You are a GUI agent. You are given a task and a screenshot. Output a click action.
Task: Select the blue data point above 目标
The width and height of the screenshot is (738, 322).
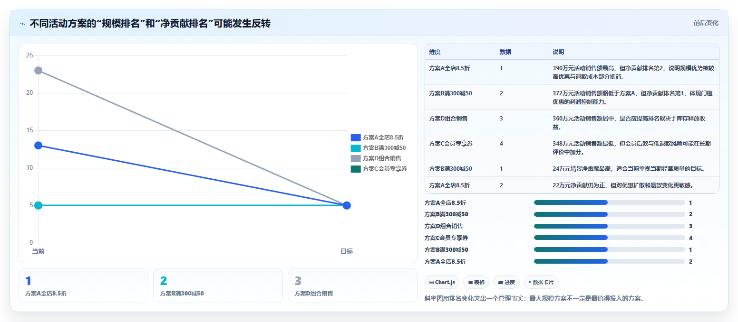click(x=347, y=205)
